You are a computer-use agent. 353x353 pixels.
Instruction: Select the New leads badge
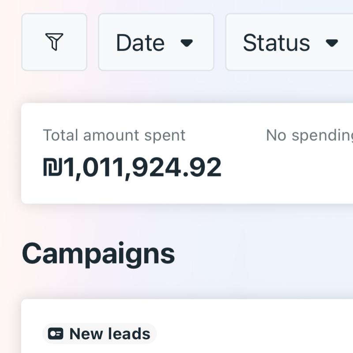[99, 334]
